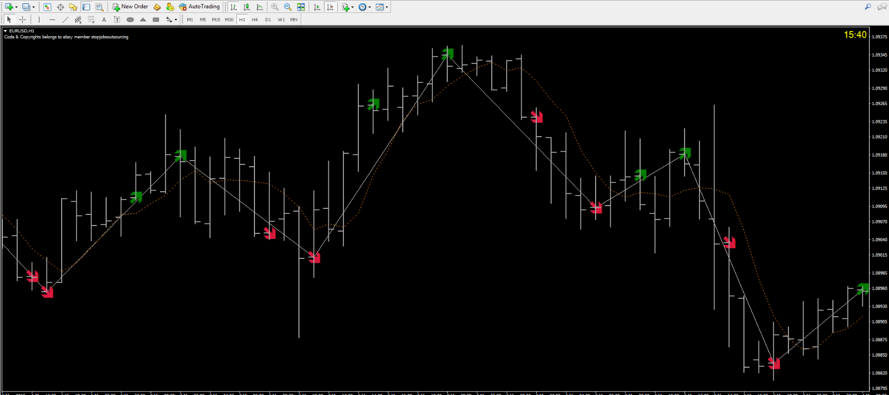This screenshot has width=889, height=395.
Task: Switch to bar chart display
Action: (x=233, y=7)
